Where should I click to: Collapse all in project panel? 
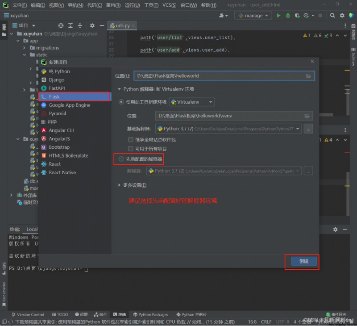tap(80, 25)
